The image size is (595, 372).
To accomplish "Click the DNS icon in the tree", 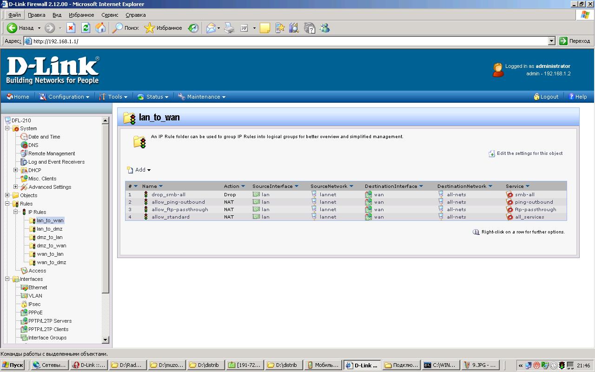I will (24, 145).
